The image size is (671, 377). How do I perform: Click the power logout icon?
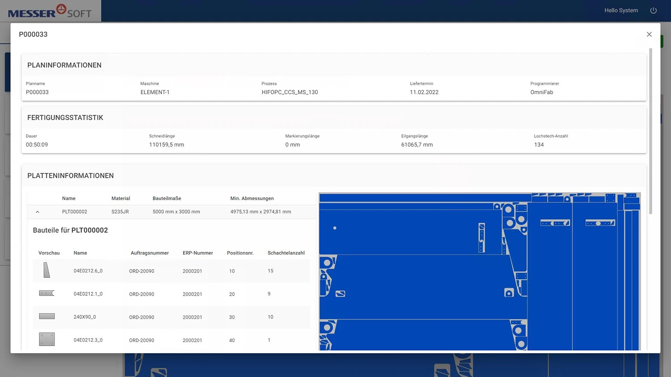tap(653, 10)
